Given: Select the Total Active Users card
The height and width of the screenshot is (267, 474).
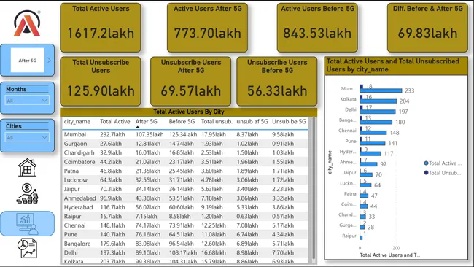Looking at the screenshot, I should pyautogui.click(x=101, y=28).
